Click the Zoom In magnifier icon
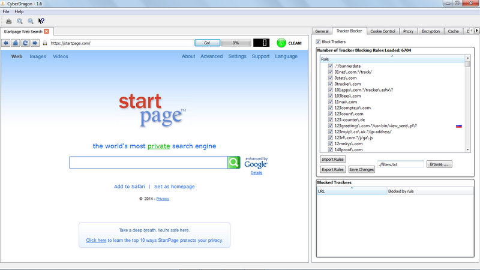 (20, 21)
